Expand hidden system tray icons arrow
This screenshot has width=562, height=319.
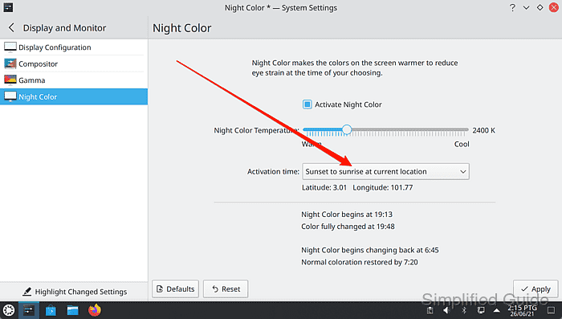tap(497, 310)
